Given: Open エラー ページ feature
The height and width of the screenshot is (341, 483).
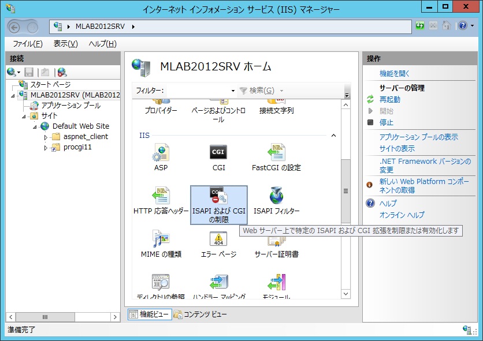Looking at the screenshot, I should (x=218, y=243).
